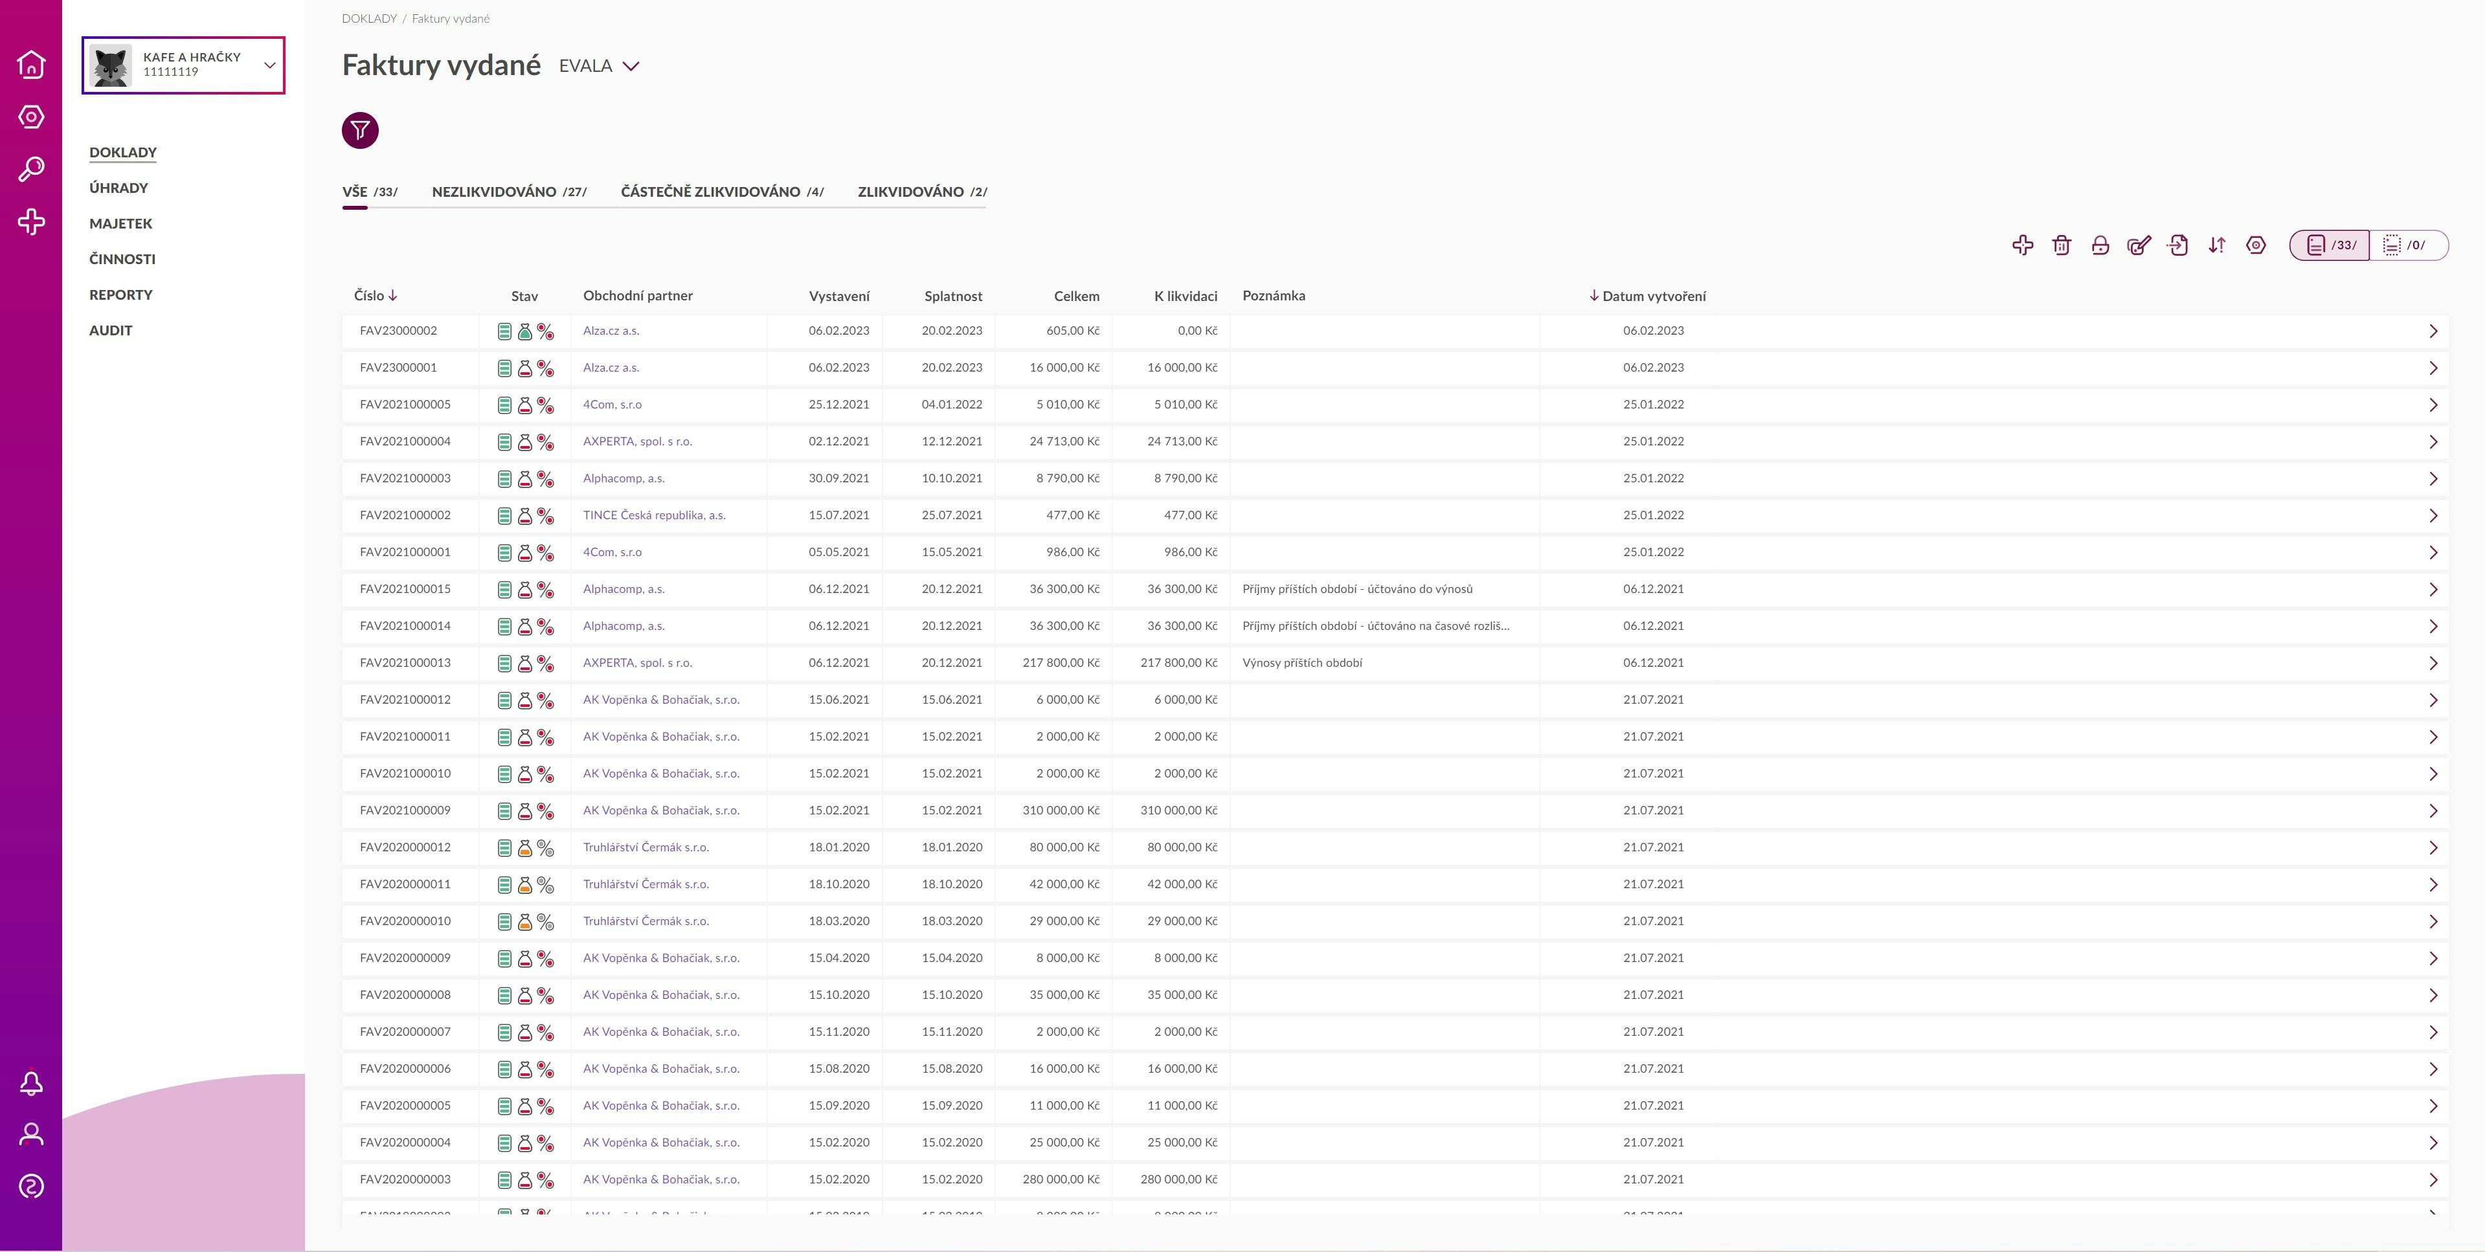The image size is (2485, 1252).
Task: Open partner TINCE Česká republika, a.s.
Action: (654, 515)
